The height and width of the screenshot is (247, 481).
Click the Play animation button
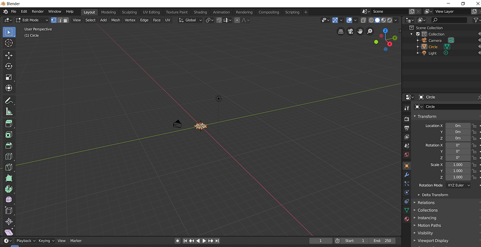tap(204, 241)
